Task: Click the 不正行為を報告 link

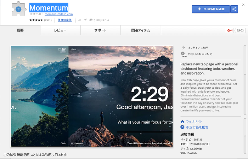Action: point(197,127)
